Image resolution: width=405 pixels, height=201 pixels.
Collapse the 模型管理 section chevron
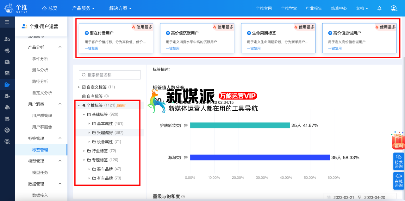(60, 161)
